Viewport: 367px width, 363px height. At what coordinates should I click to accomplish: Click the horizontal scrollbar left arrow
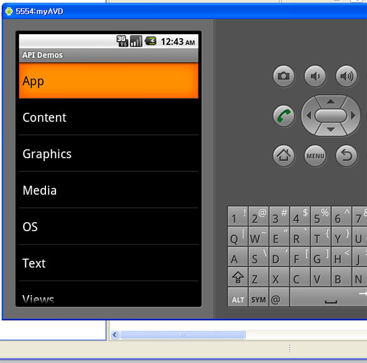click(114, 334)
